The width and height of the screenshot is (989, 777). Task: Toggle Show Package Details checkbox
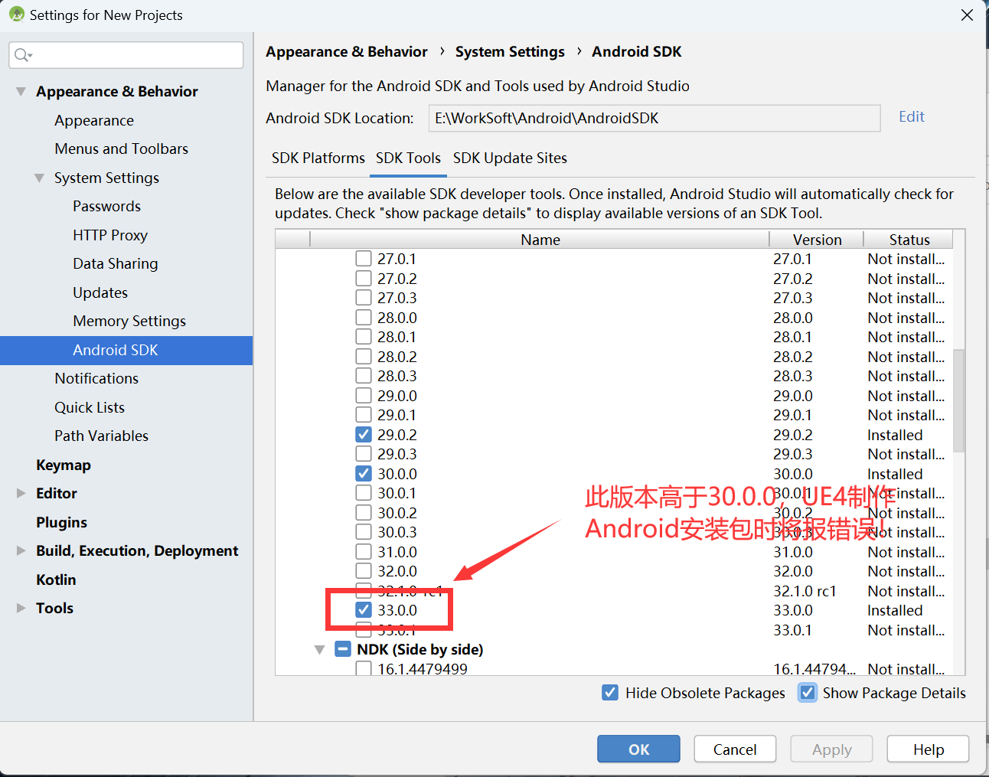pyautogui.click(x=808, y=693)
